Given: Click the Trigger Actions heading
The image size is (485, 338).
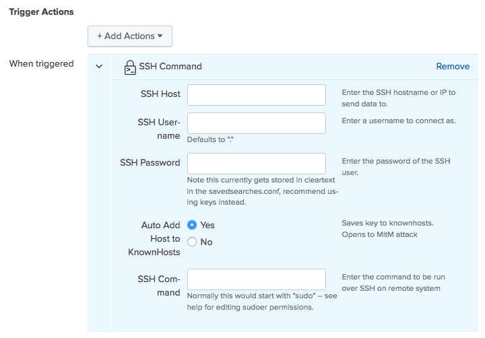Looking at the screenshot, I should 41,12.
